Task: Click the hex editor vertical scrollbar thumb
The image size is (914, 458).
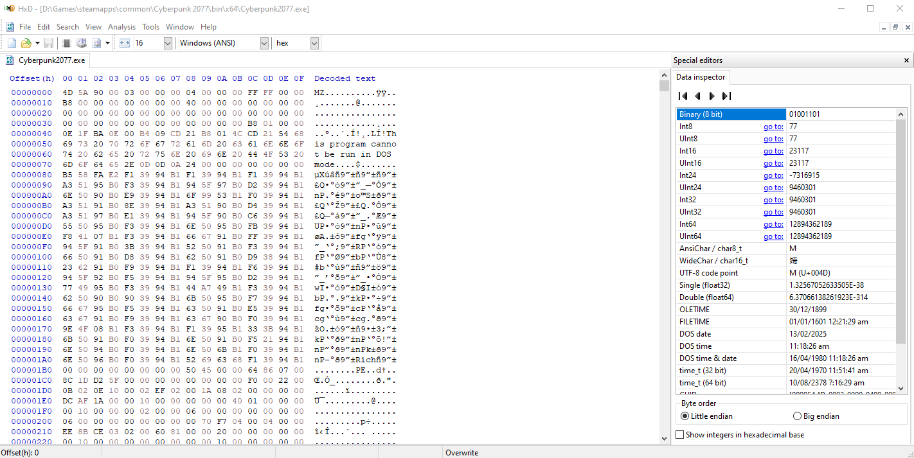Action: (x=665, y=86)
